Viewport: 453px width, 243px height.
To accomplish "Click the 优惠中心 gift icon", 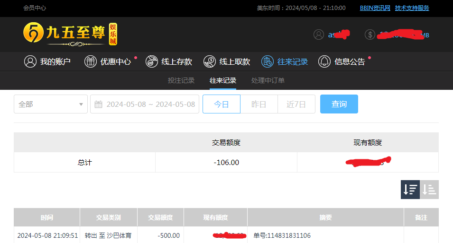I will coord(91,61).
